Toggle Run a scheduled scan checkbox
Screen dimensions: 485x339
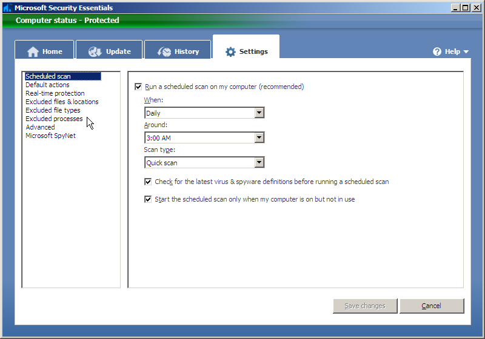[138, 87]
